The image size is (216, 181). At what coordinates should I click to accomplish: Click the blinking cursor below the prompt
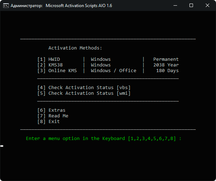point(2,146)
